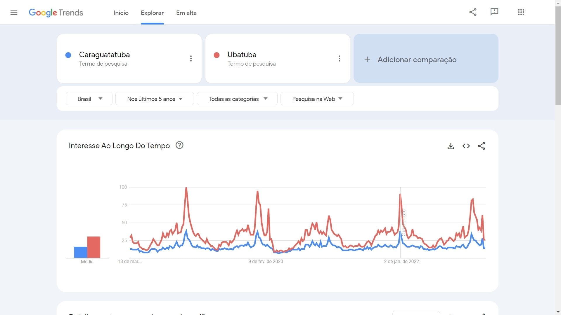Click the page vertical scrollbar thumb
The width and height of the screenshot is (561, 315).
[558, 55]
